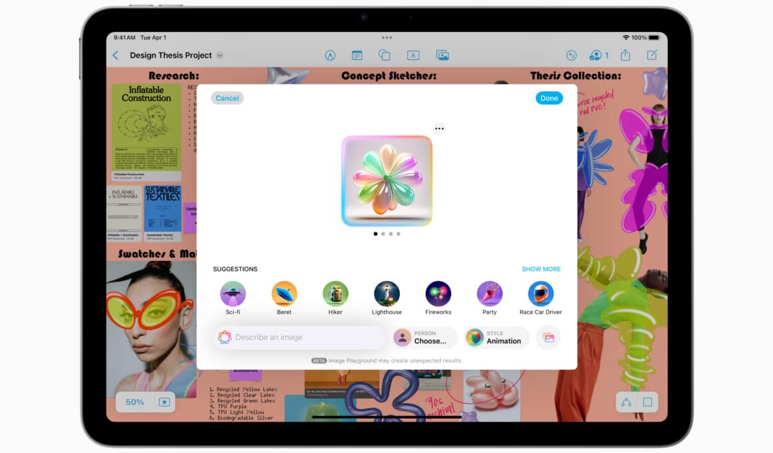
Task: Select the Thesis Collection: heading text
Action: click(576, 76)
